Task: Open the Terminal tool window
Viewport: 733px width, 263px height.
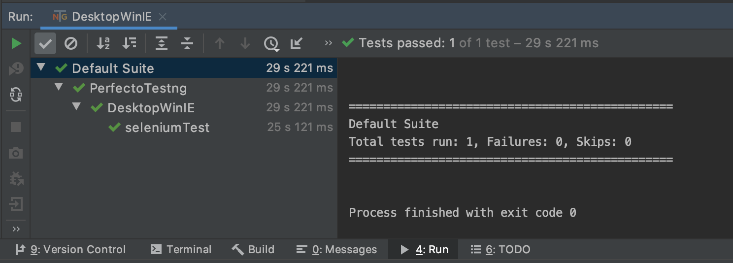Action: tap(181, 250)
